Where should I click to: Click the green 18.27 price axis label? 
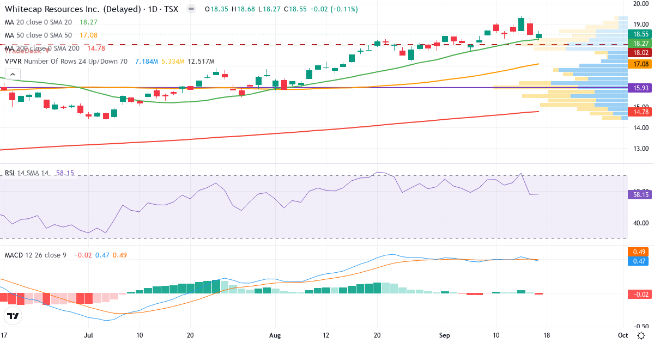[639, 43]
